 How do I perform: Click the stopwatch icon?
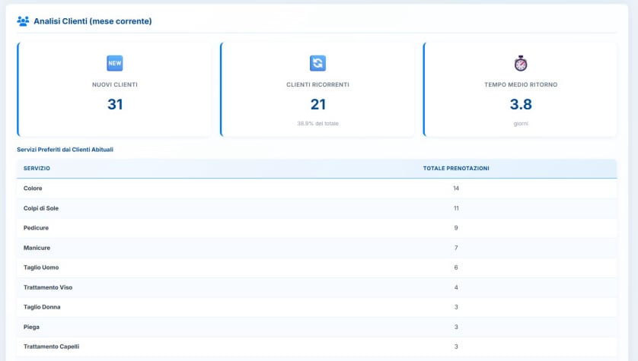(521, 63)
